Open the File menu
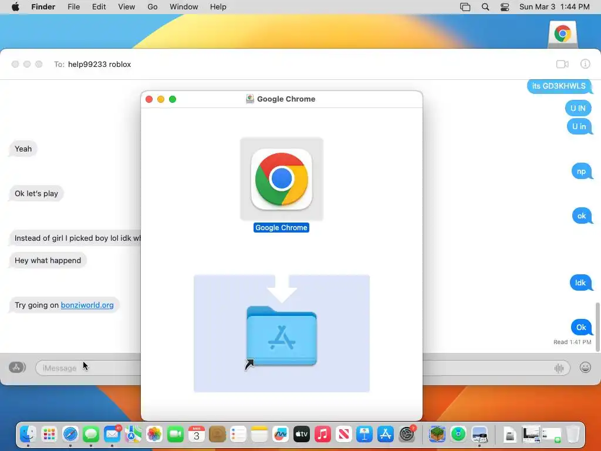This screenshot has width=601, height=451. pyautogui.click(x=73, y=7)
